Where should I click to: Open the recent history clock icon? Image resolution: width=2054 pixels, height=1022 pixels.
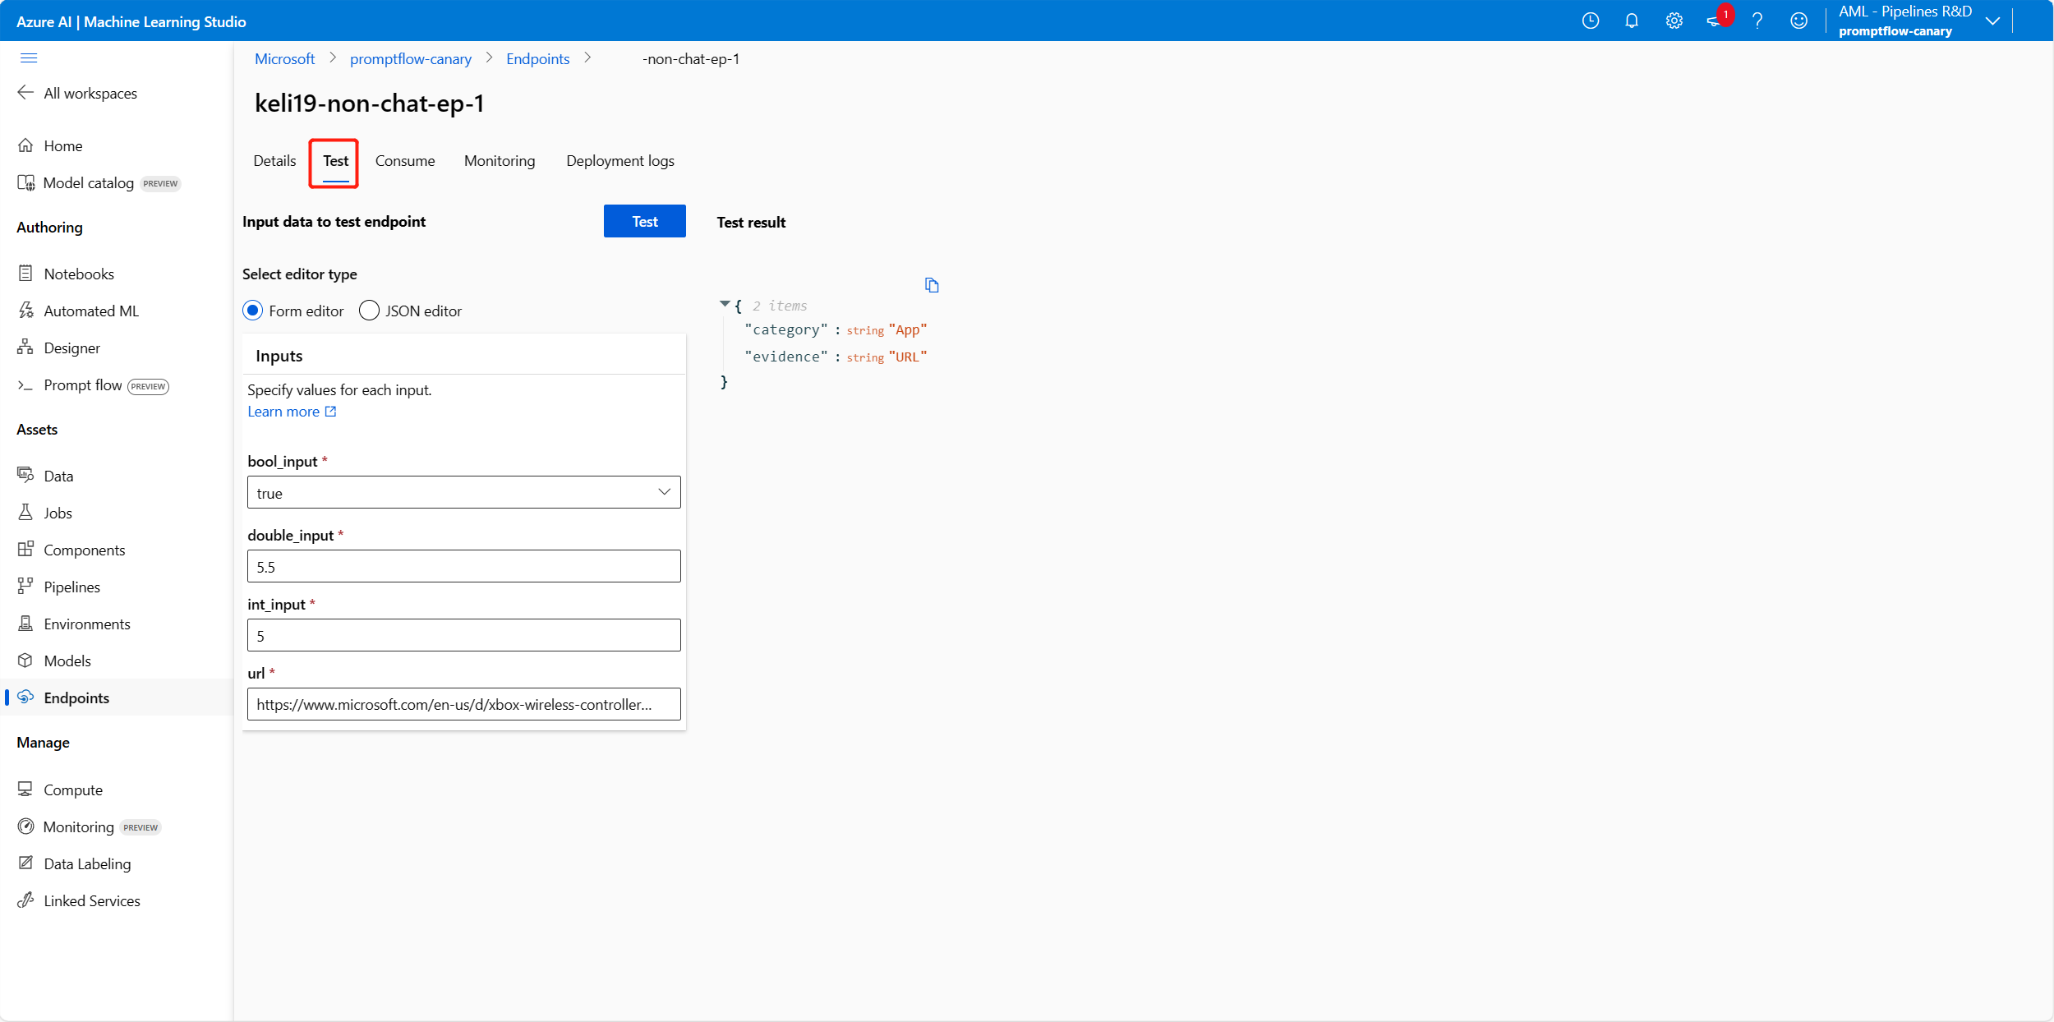[x=1590, y=21]
